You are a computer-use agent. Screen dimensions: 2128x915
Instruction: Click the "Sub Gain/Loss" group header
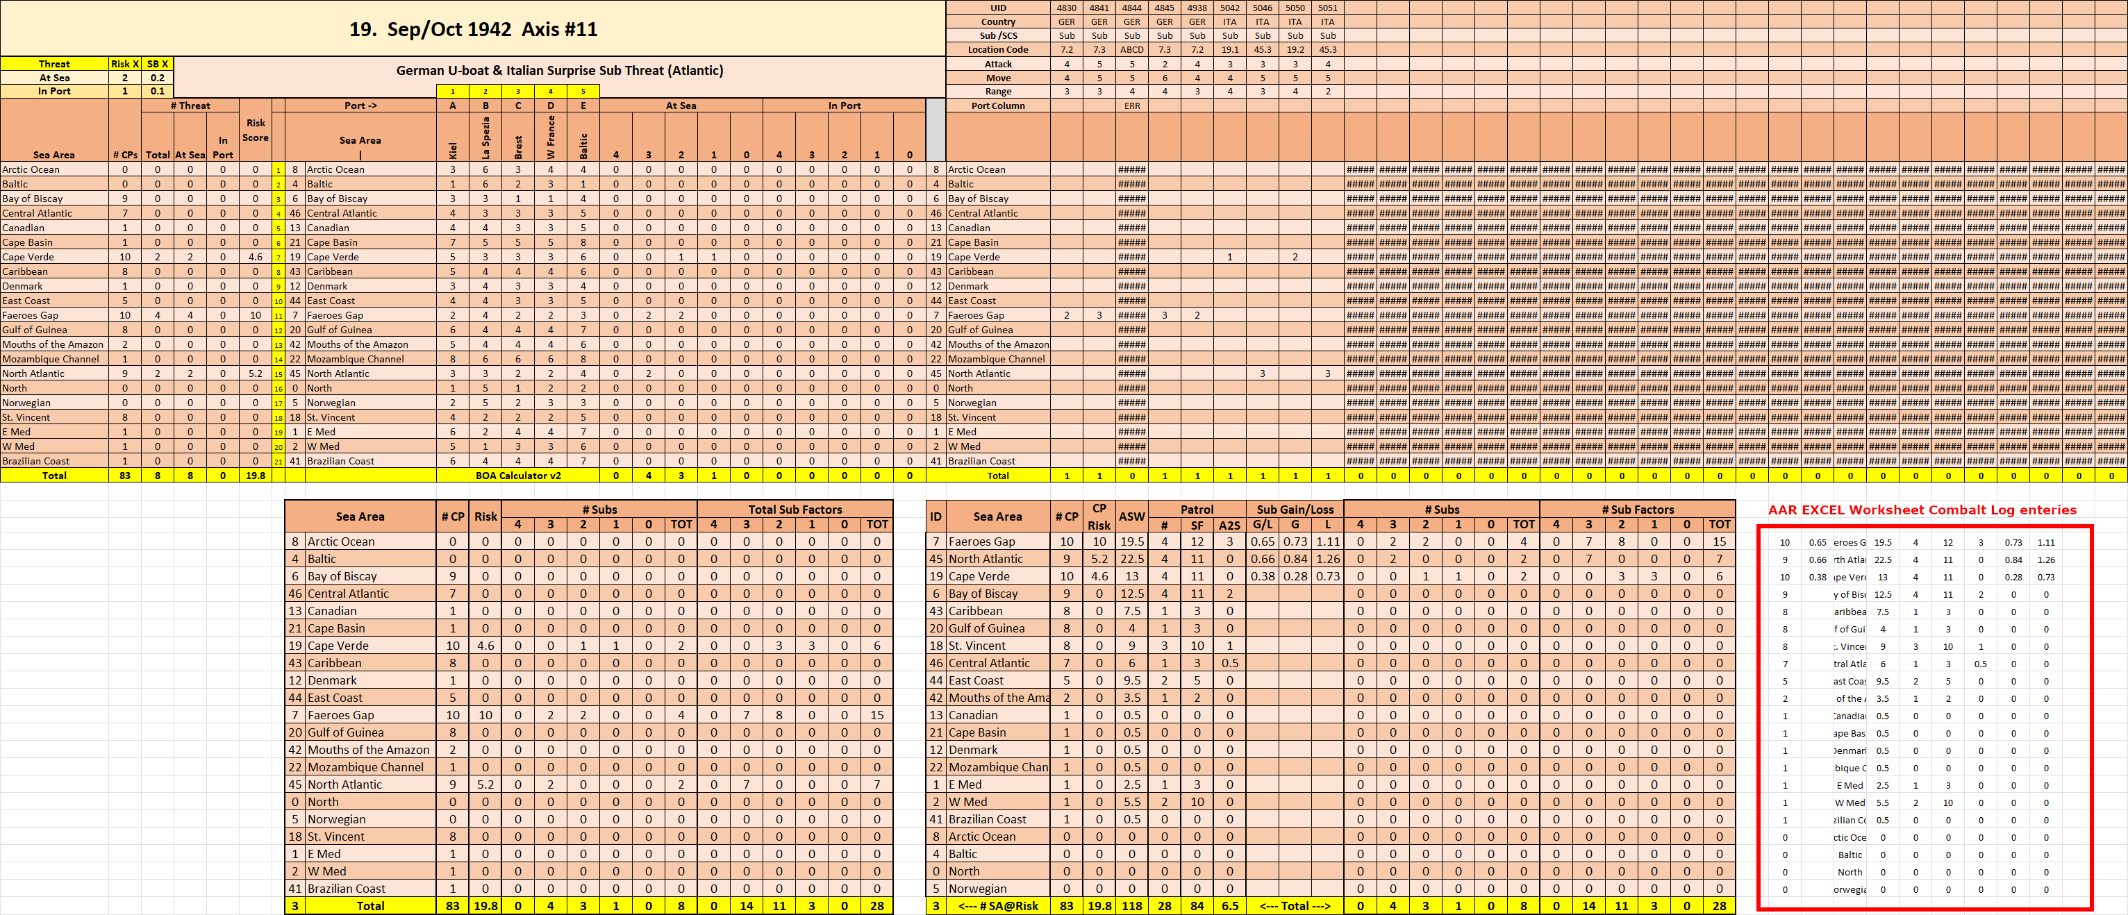pyautogui.click(x=1295, y=510)
